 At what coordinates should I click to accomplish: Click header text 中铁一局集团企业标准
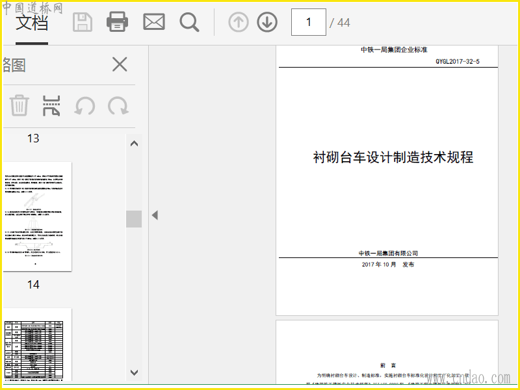coord(394,50)
